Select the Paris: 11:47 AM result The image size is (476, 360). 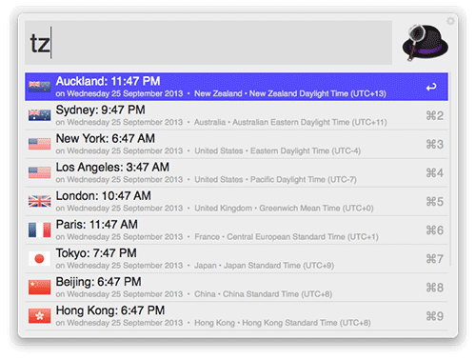point(236,230)
